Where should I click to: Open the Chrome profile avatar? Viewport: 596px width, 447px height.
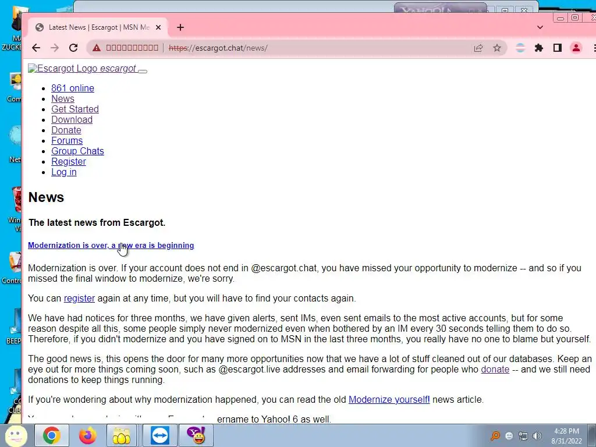pos(576,48)
